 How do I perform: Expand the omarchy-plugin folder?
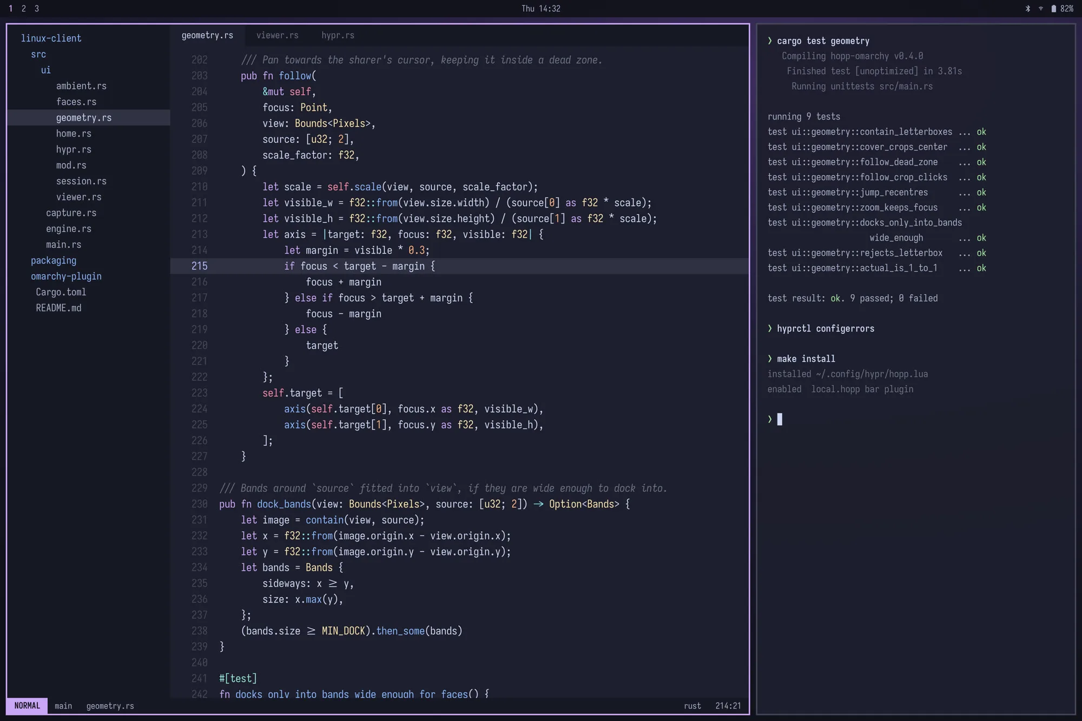pyautogui.click(x=66, y=276)
